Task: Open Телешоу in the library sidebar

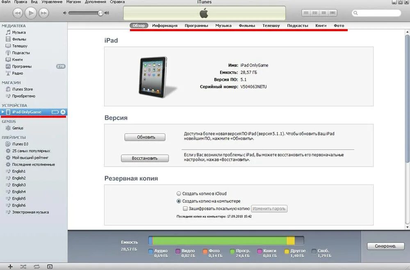Action: coord(20,46)
